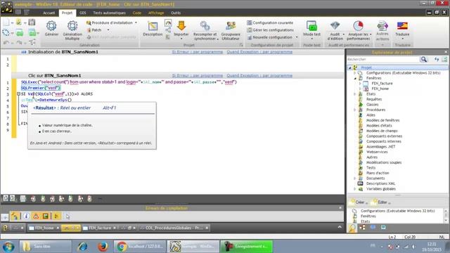Open Chrome localhost taskbar item
The image size is (450, 253).
pos(141,247)
